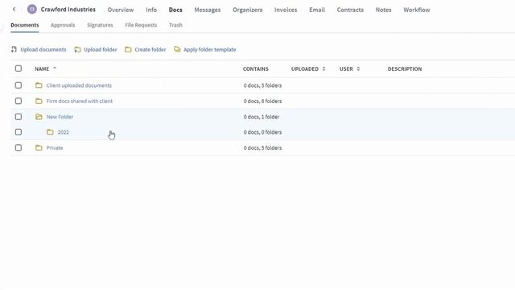Image resolution: width=515 pixels, height=290 pixels.
Task: Go to the File Requests sub-tab
Action: [x=141, y=25]
